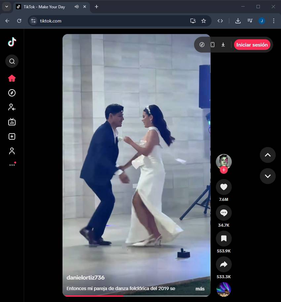Open the tab search dropdown chevron
Image resolution: width=281 pixels, height=302 pixels.
point(6,7)
